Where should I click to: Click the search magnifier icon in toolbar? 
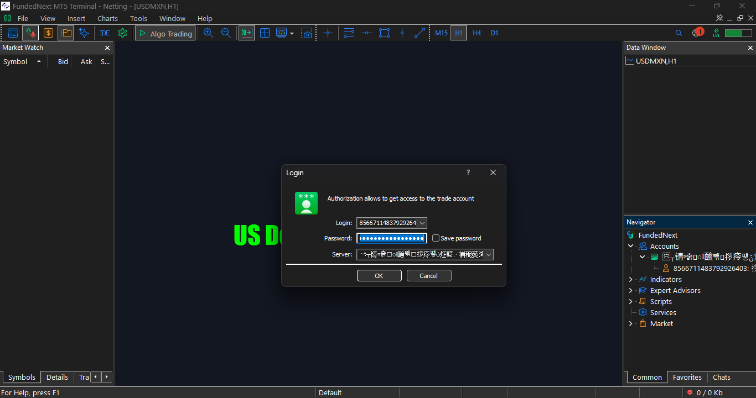[679, 33]
